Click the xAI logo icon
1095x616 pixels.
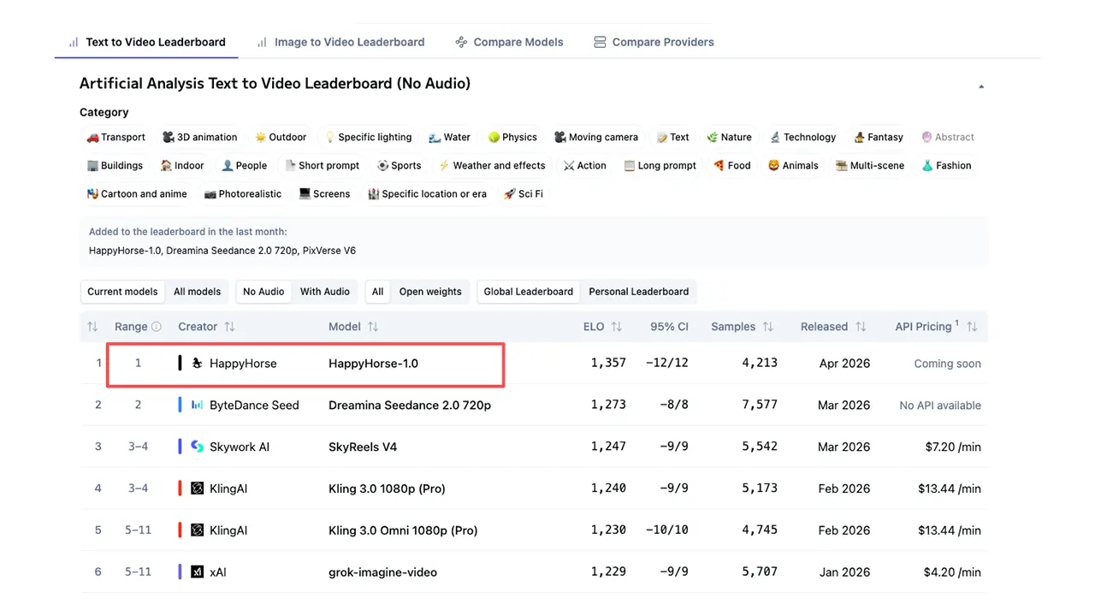point(198,572)
